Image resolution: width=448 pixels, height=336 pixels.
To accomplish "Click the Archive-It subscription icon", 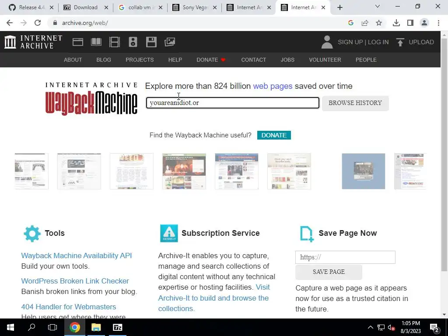I will tap(169, 234).
